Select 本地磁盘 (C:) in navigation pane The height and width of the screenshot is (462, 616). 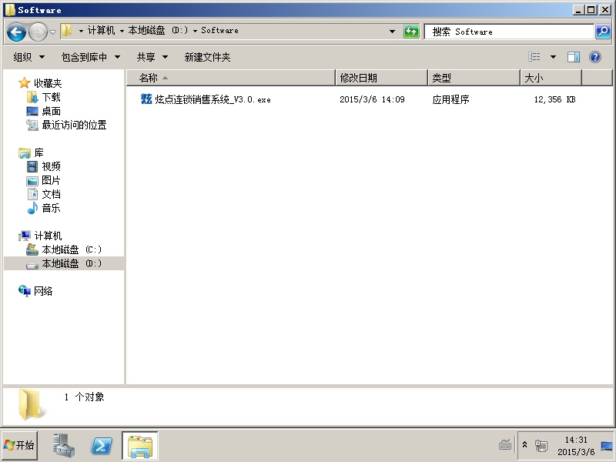pyautogui.click(x=71, y=249)
